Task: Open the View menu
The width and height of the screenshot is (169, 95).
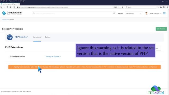Action: [x=7, y=1]
